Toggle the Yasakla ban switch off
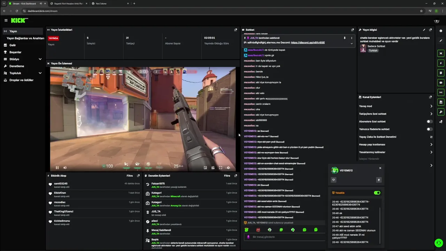This screenshot has width=446, height=251. coord(377,193)
